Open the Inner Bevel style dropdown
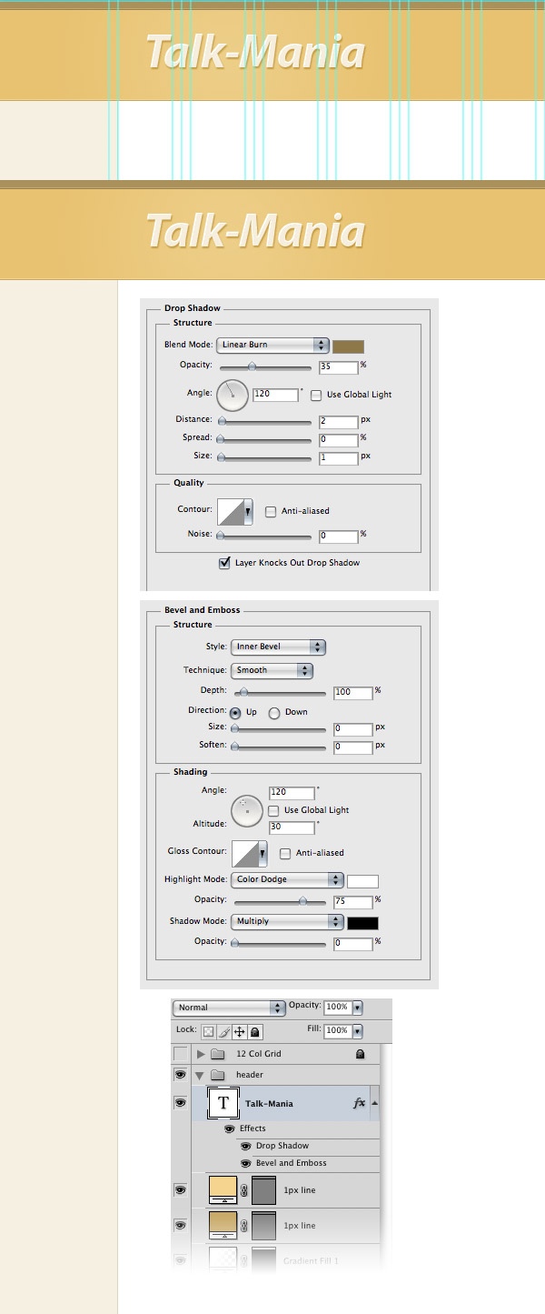 [278, 647]
